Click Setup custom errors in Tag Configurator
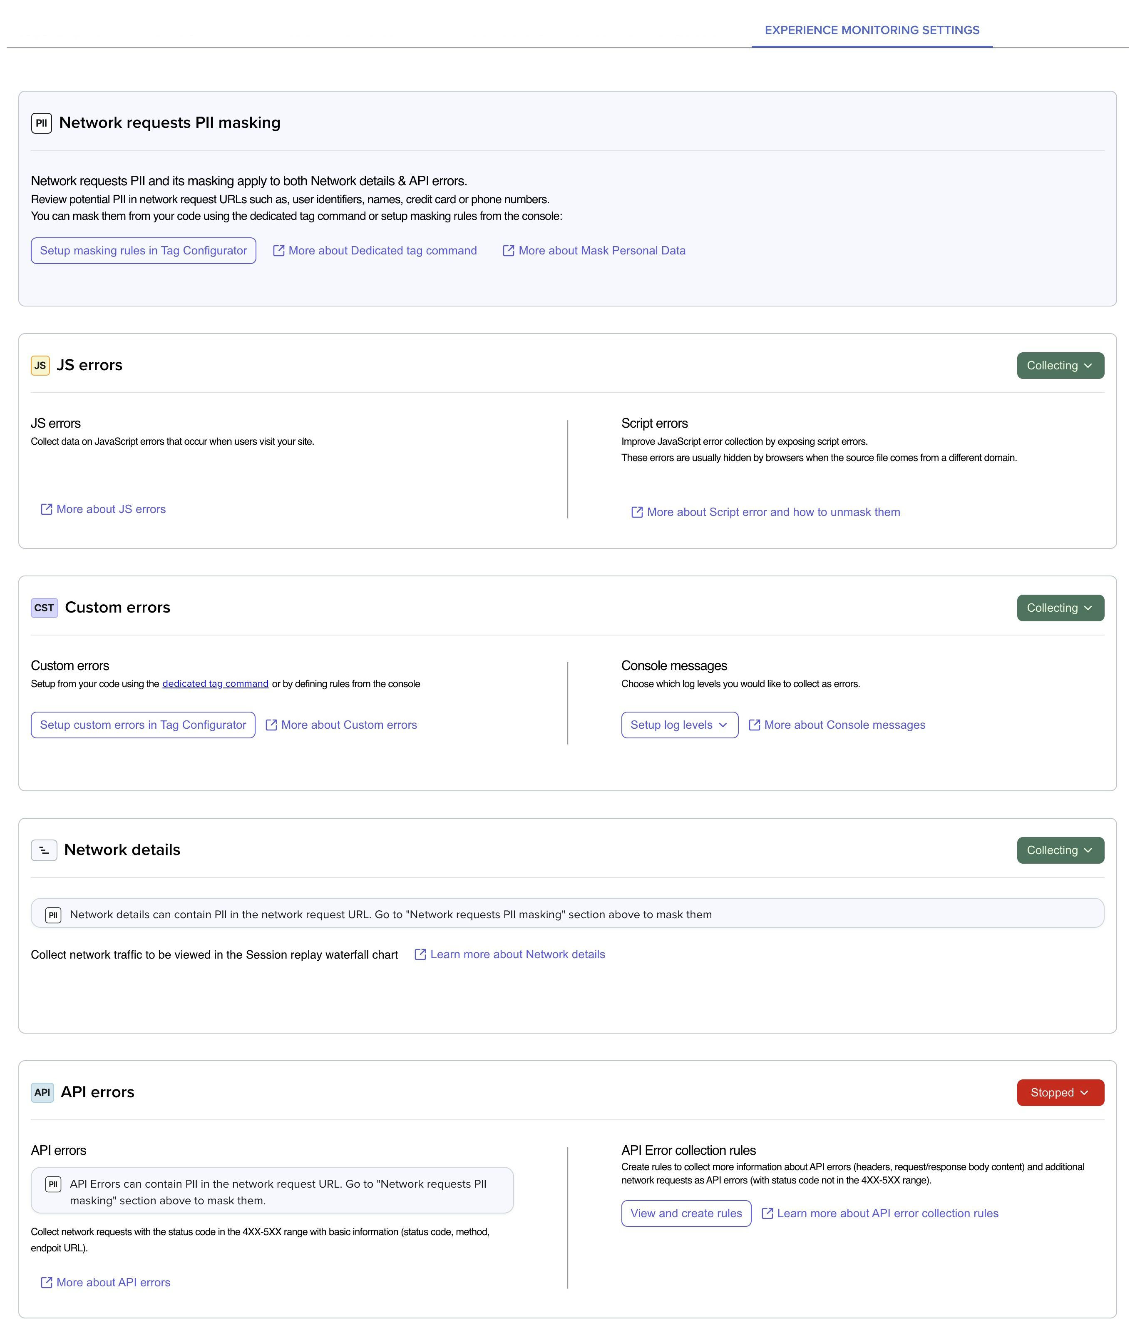The height and width of the screenshot is (1328, 1135). (143, 725)
